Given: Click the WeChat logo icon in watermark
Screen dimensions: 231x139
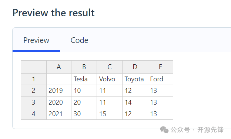Looking at the screenshot, I should pos(164,130).
